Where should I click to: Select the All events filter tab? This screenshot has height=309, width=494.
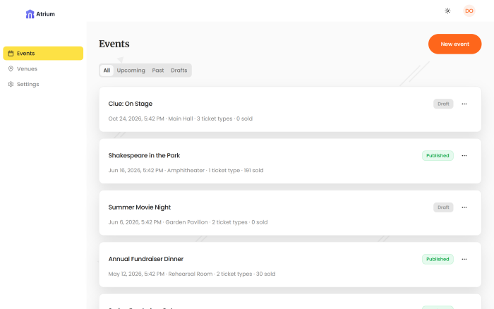(107, 71)
